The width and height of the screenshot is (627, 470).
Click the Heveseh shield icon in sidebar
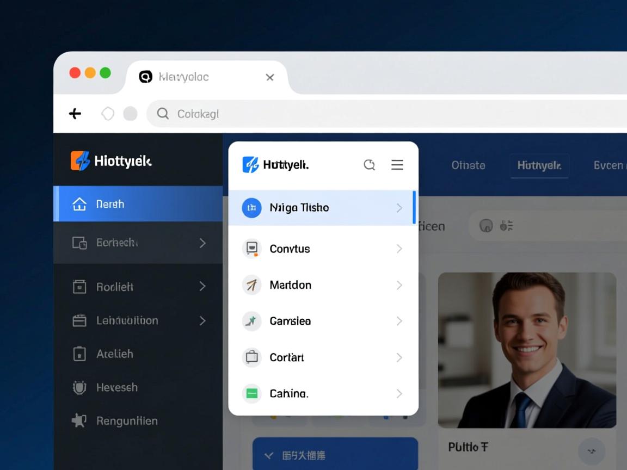tap(79, 387)
